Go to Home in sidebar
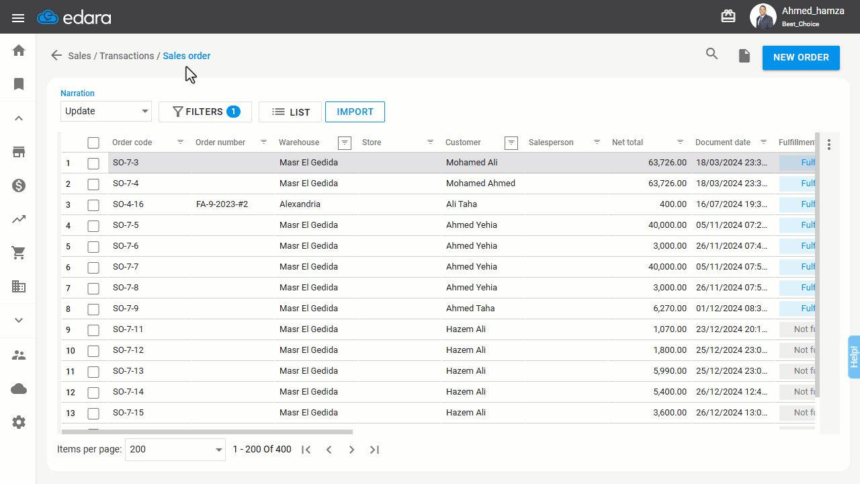This screenshot has width=860, height=484. [19, 50]
